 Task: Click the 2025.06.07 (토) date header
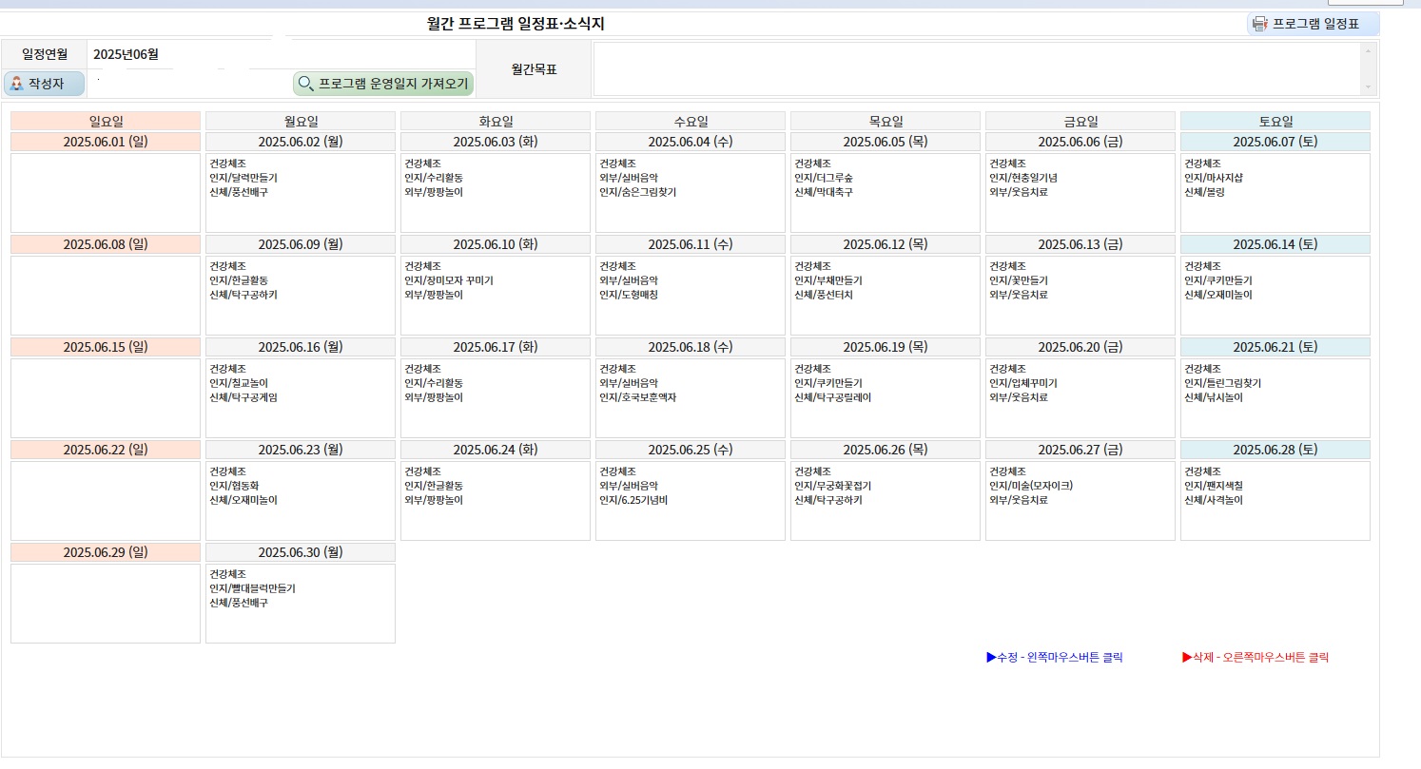point(1275,142)
